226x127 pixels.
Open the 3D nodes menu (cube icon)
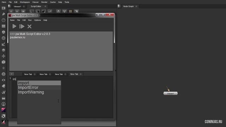pyautogui.click(x=4, y=62)
